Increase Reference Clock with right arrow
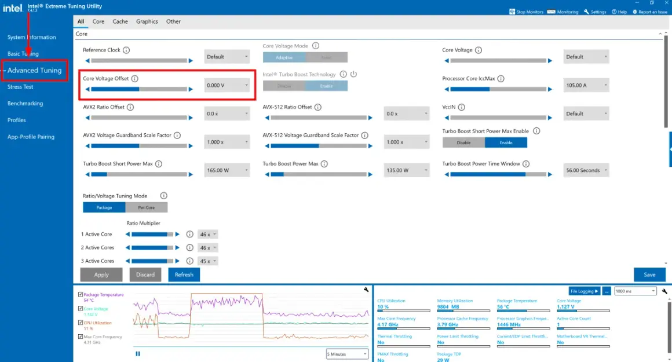672x362 pixels. (191, 60)
